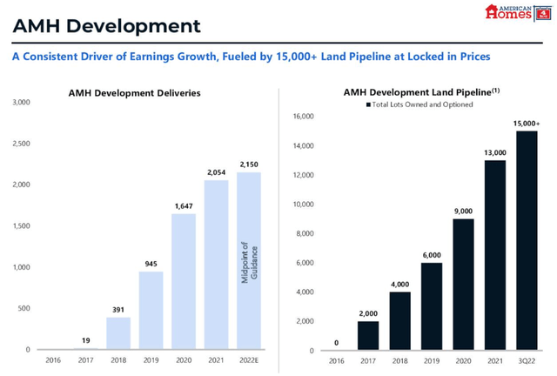Click the 500 y-axis label
The height and width of the screenshot is (376, 557).
click(x=23, y=308)
